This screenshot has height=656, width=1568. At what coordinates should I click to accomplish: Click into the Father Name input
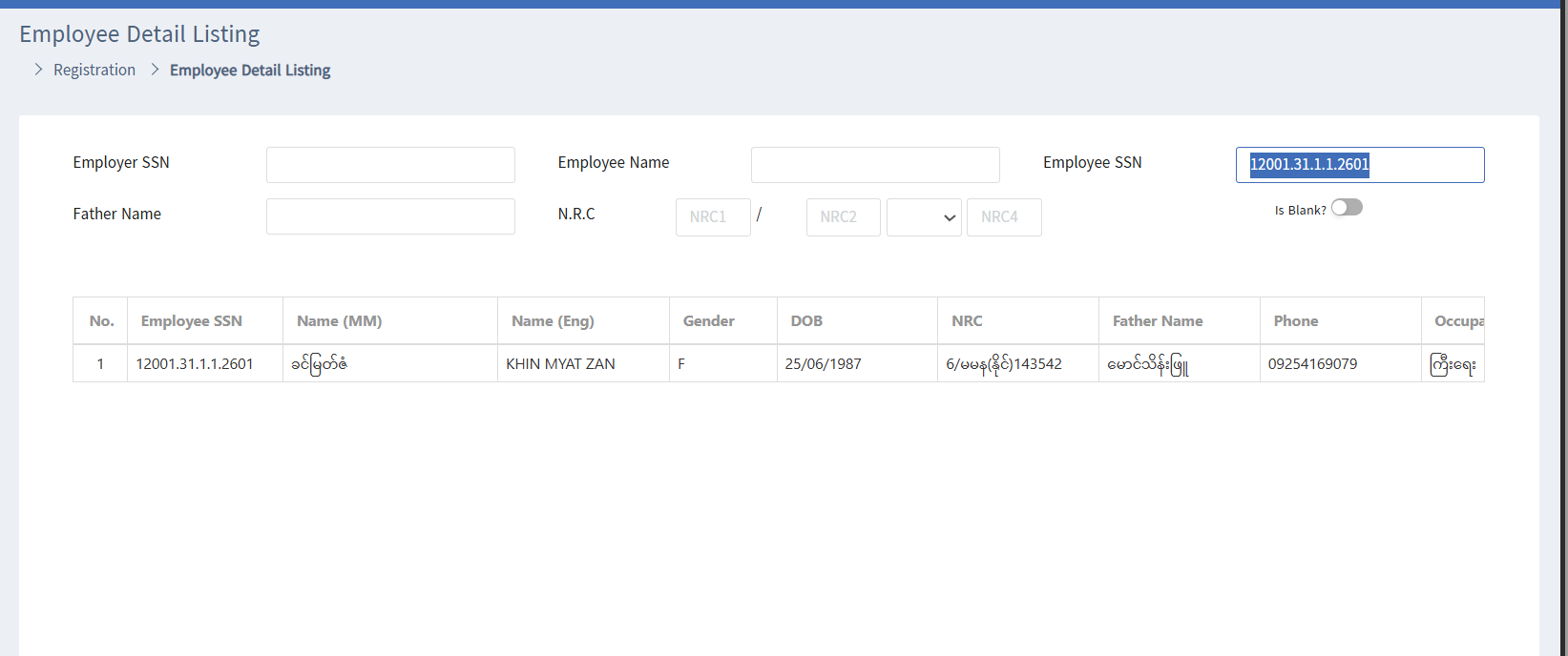pyautogui.click(x=390, y=216)
